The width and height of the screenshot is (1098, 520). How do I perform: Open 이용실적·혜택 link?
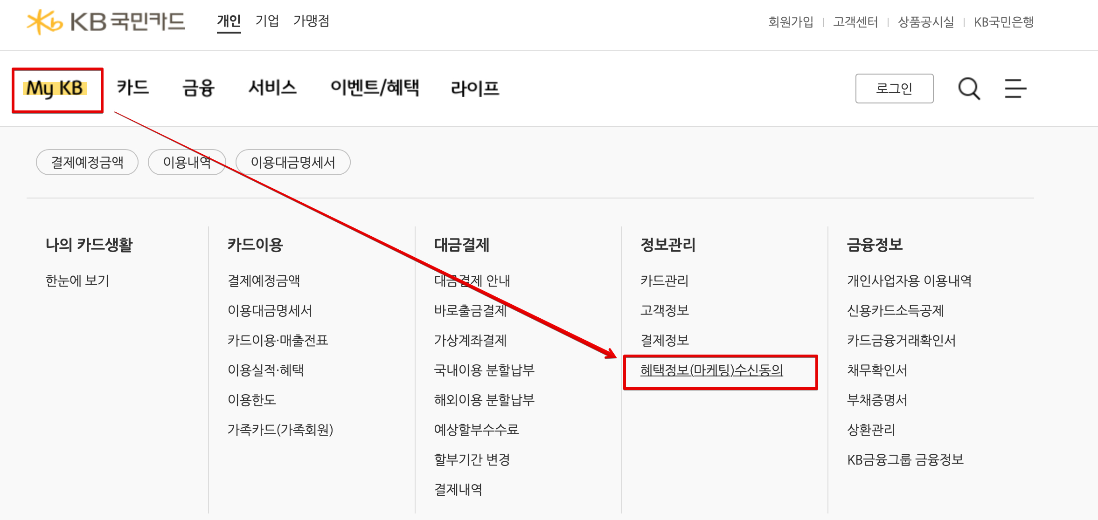coord(266,370)
